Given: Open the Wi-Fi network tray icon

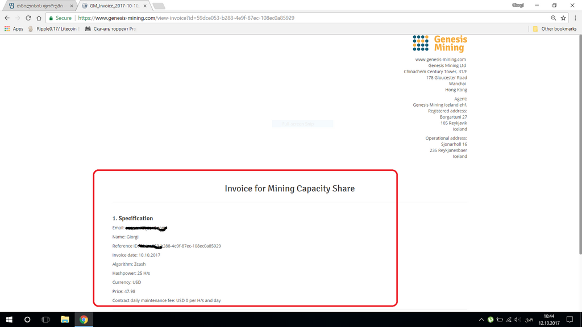Looking at the screenshot, I should [509, 320].
